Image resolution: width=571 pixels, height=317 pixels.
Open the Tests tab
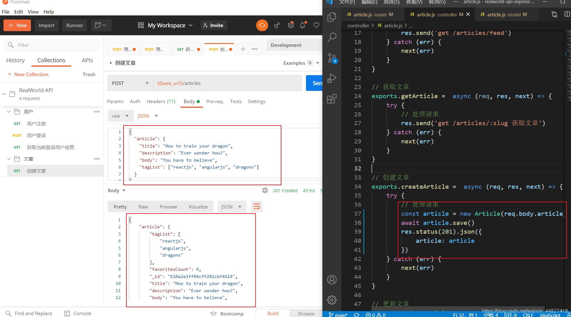pyautogui.click(x=236, y=101)
